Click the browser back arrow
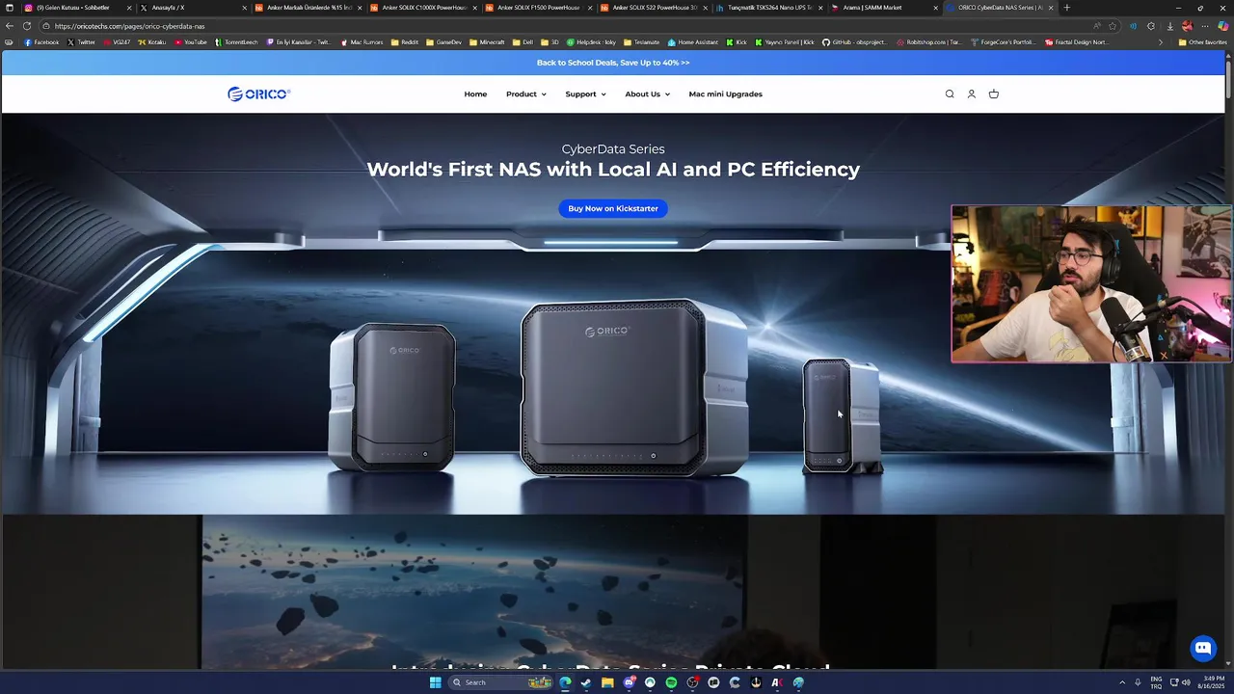The image size is (1234, 694). coord(10,26)
